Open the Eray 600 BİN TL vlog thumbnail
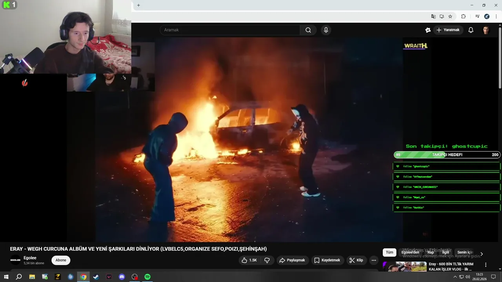502x282 pixels. [x=405, y=267]
